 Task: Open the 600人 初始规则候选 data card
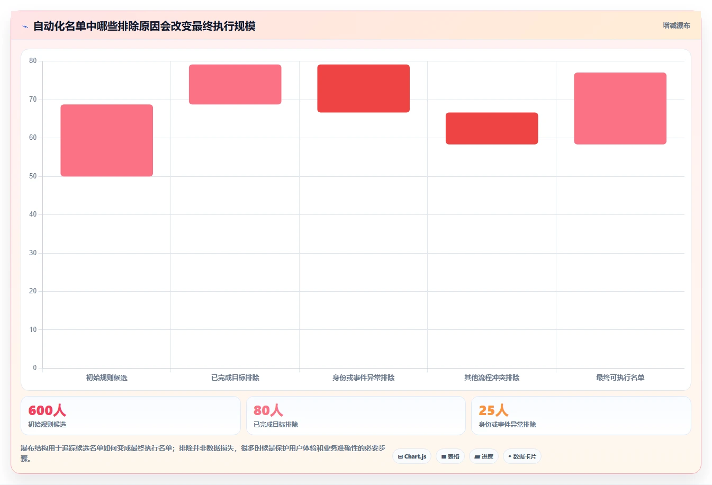(131, 416)
